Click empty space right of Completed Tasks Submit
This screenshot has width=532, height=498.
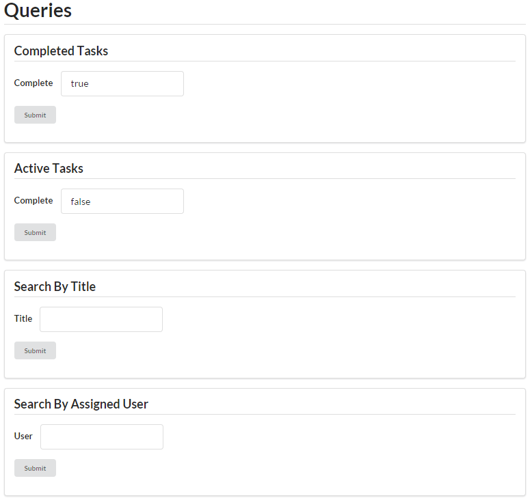[x=274, y=115]
